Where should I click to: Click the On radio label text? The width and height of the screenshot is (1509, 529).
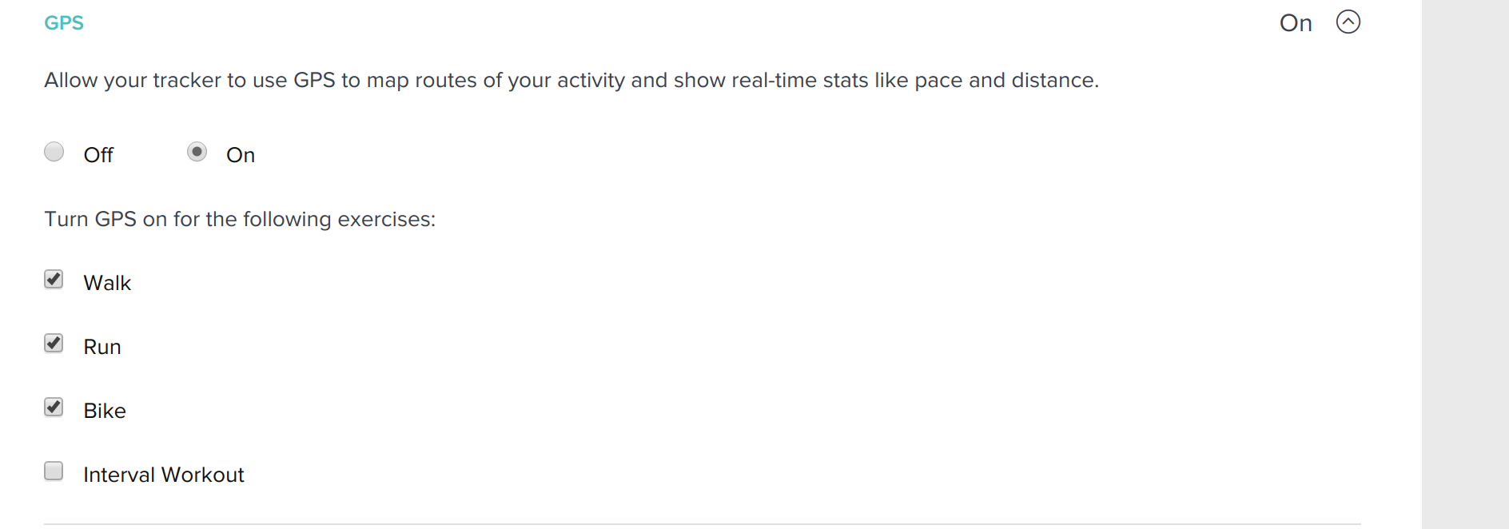241,155
